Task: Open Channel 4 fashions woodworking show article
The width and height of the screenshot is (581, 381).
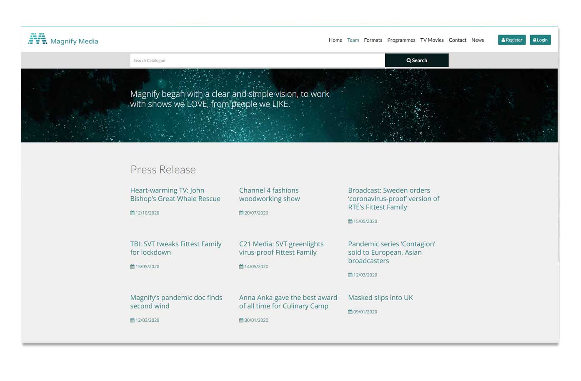Action: 269,194
